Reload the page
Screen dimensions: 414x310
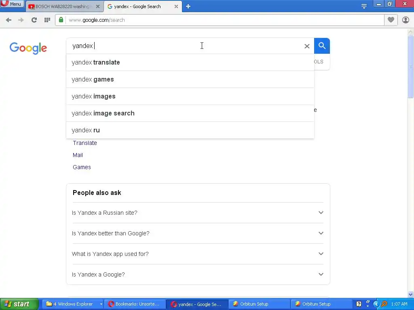tap(34, 20)
